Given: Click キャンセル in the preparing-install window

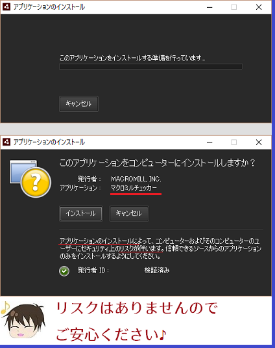Looking at the screenshot, I should click(78, 103).
